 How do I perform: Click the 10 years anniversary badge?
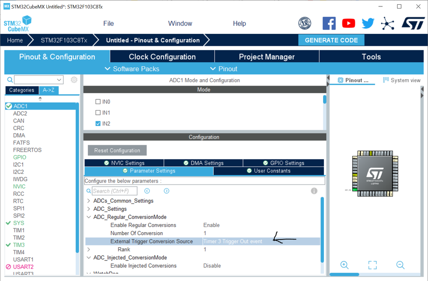(x=305, y=23)
